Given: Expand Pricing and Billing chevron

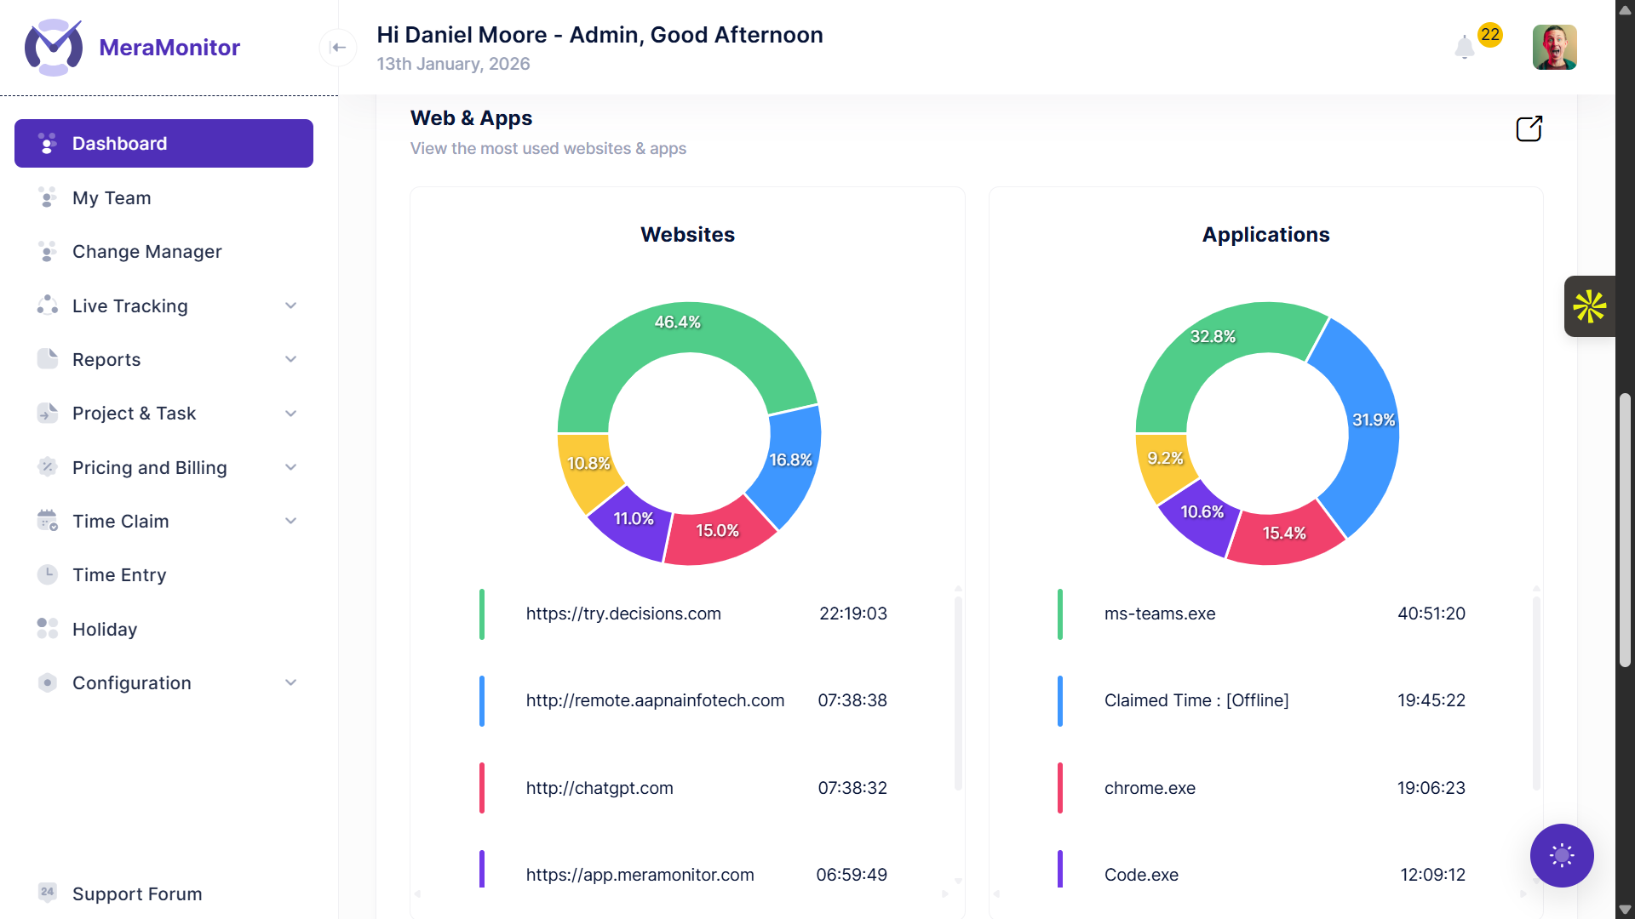Looking at the screenshot, I should pos(290,467).
